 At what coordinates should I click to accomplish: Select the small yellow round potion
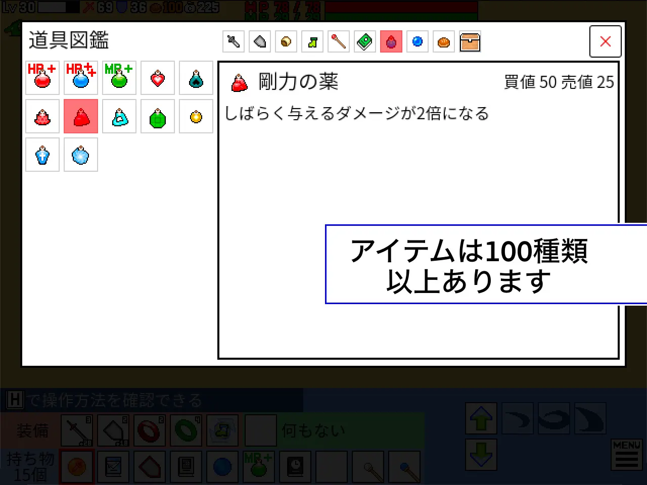pos(196,116)
